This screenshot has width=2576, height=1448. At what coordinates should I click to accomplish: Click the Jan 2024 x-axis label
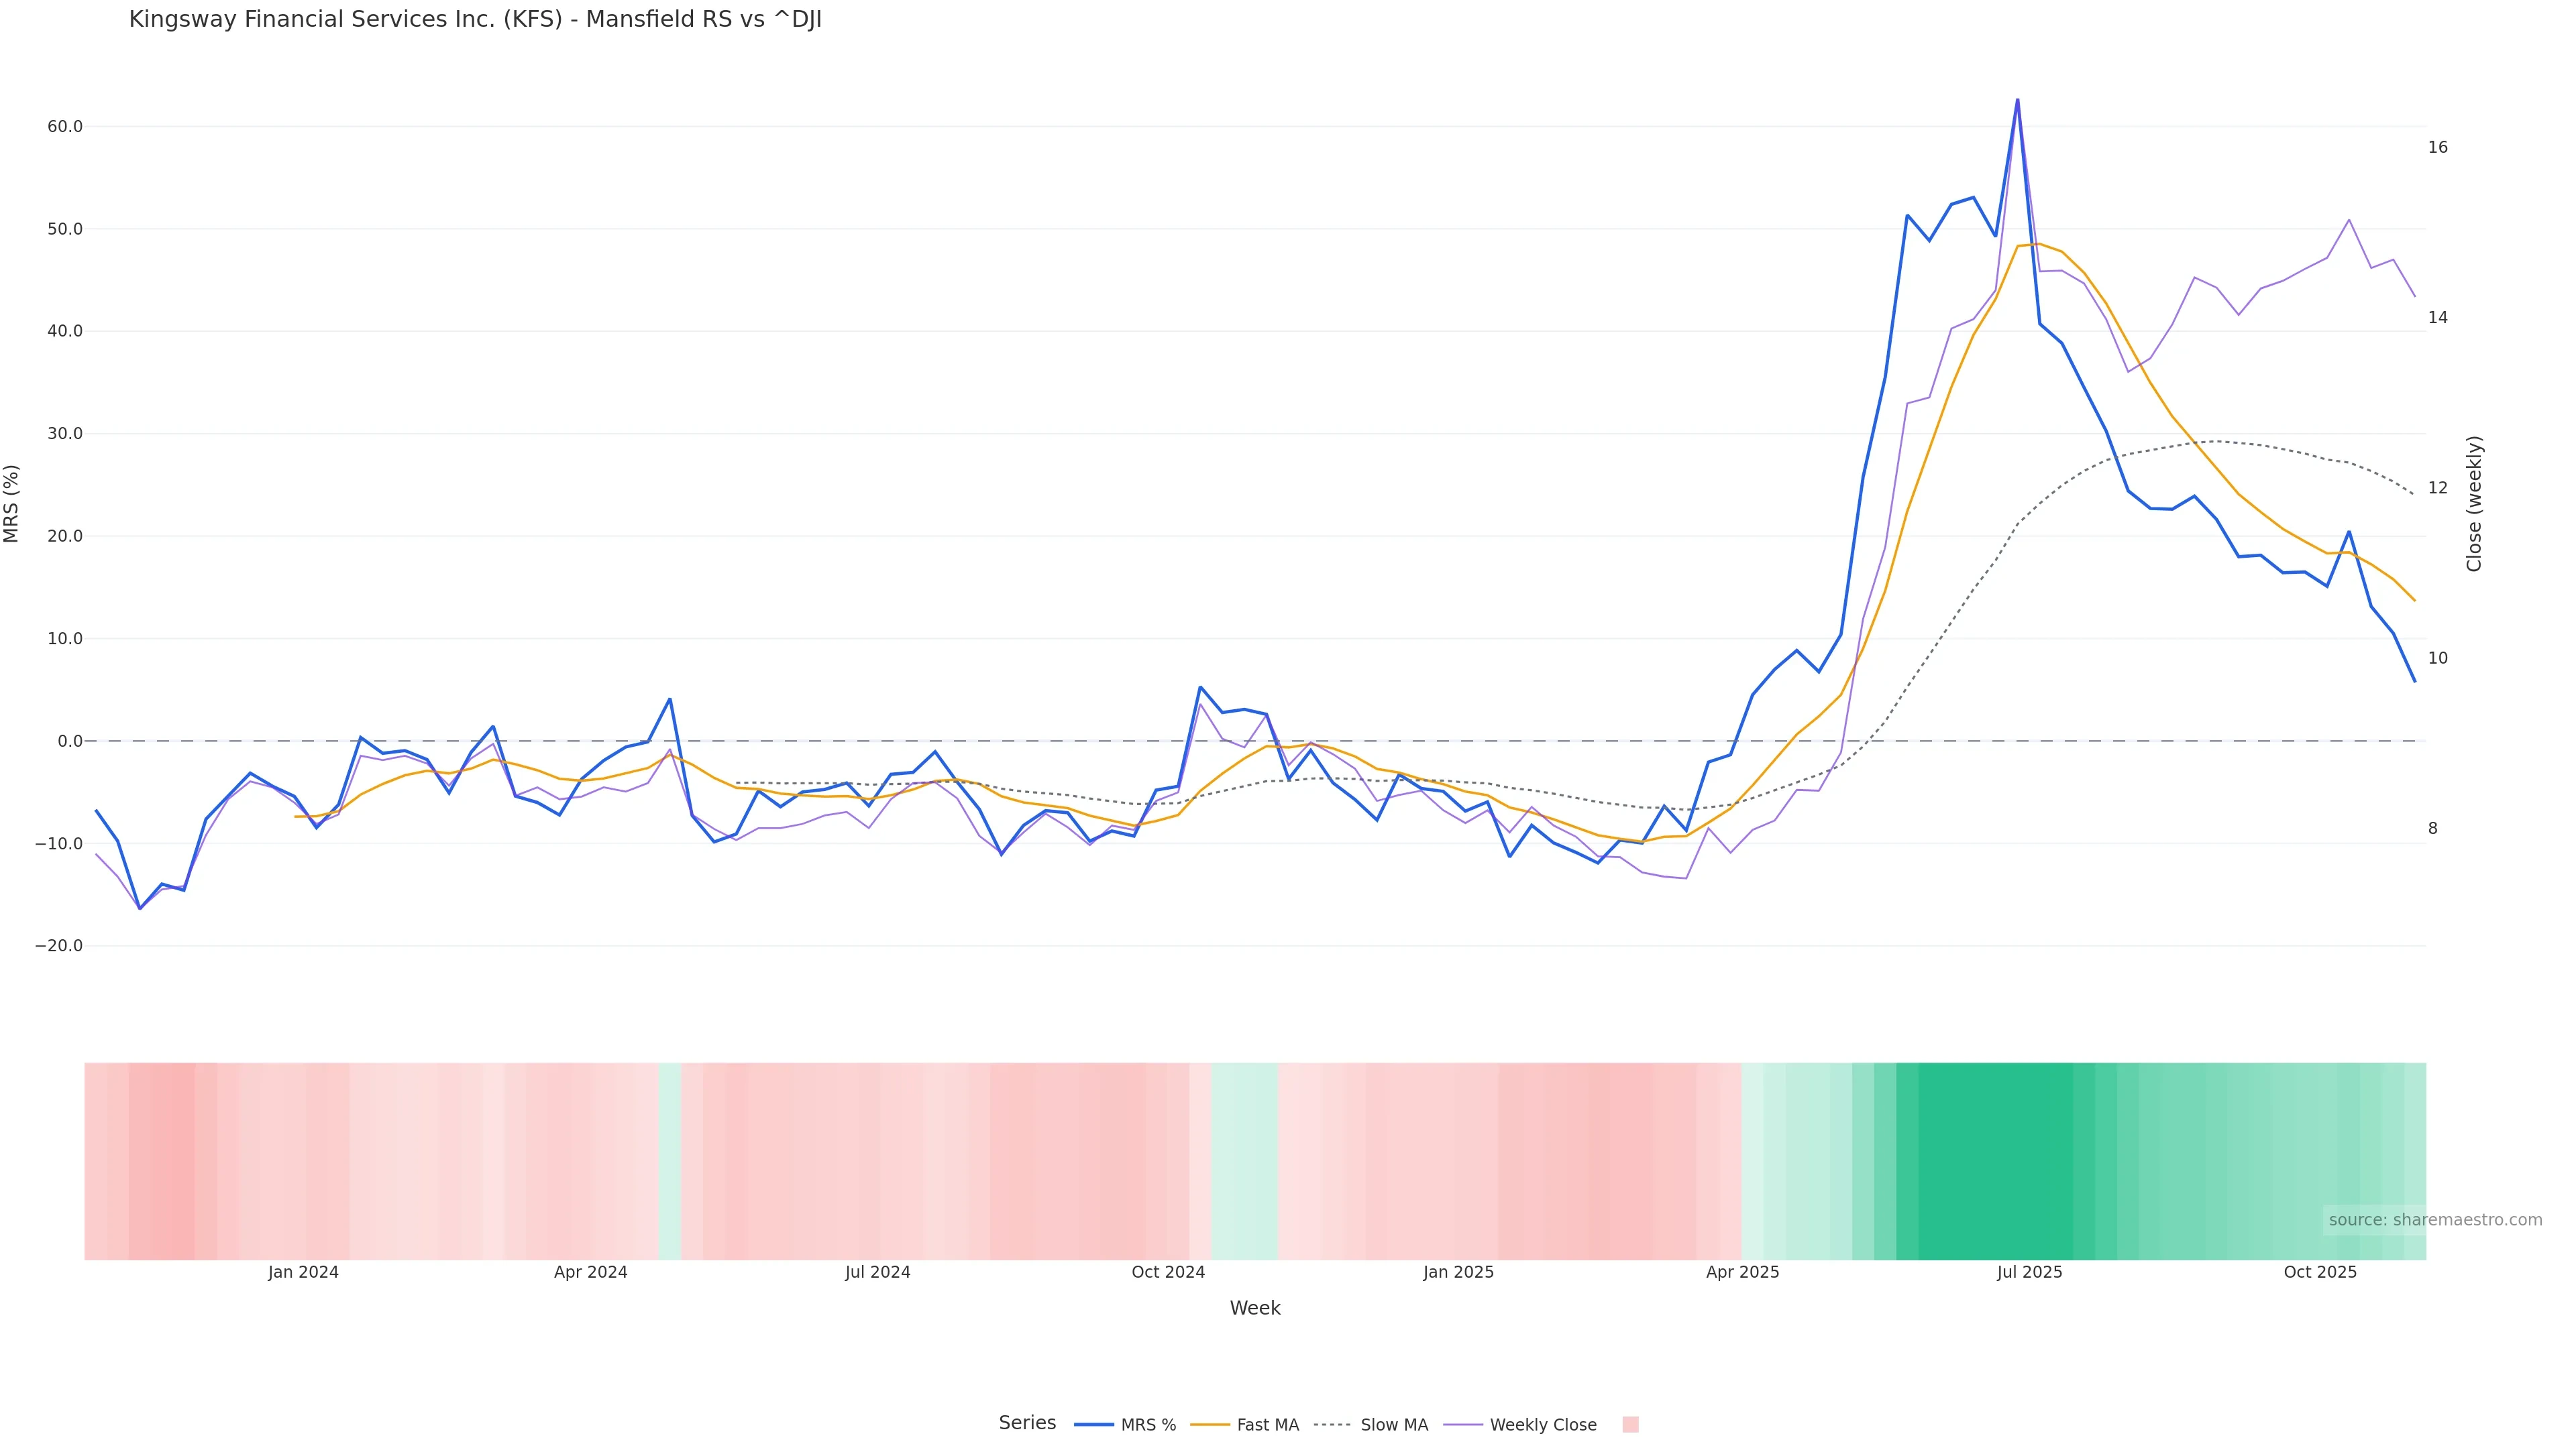tap(303, 1272)
